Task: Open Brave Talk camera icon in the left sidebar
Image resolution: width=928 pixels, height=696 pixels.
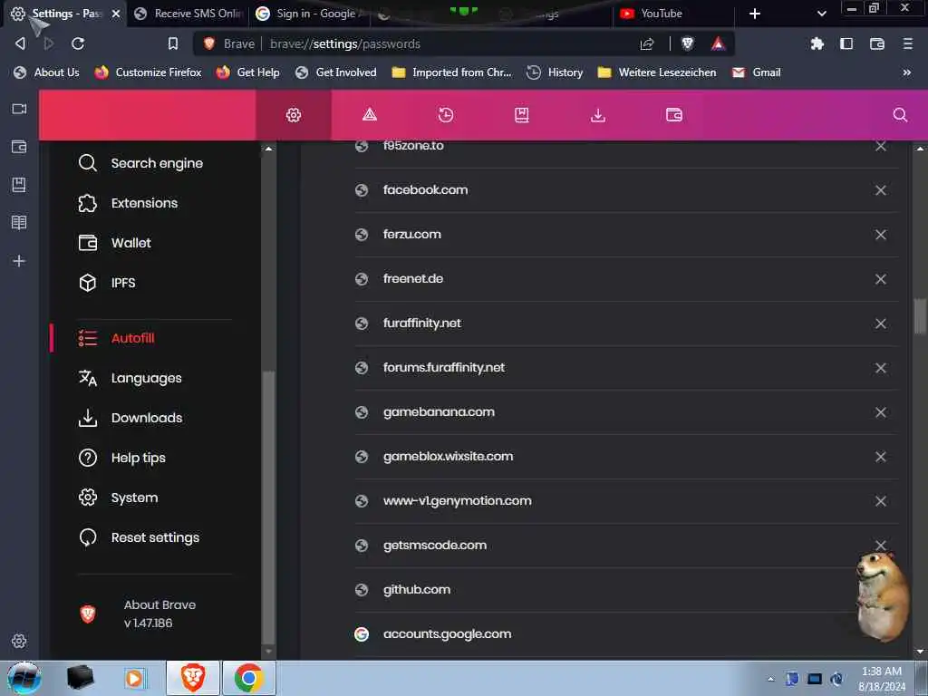Action: click(x=19, y=109)
